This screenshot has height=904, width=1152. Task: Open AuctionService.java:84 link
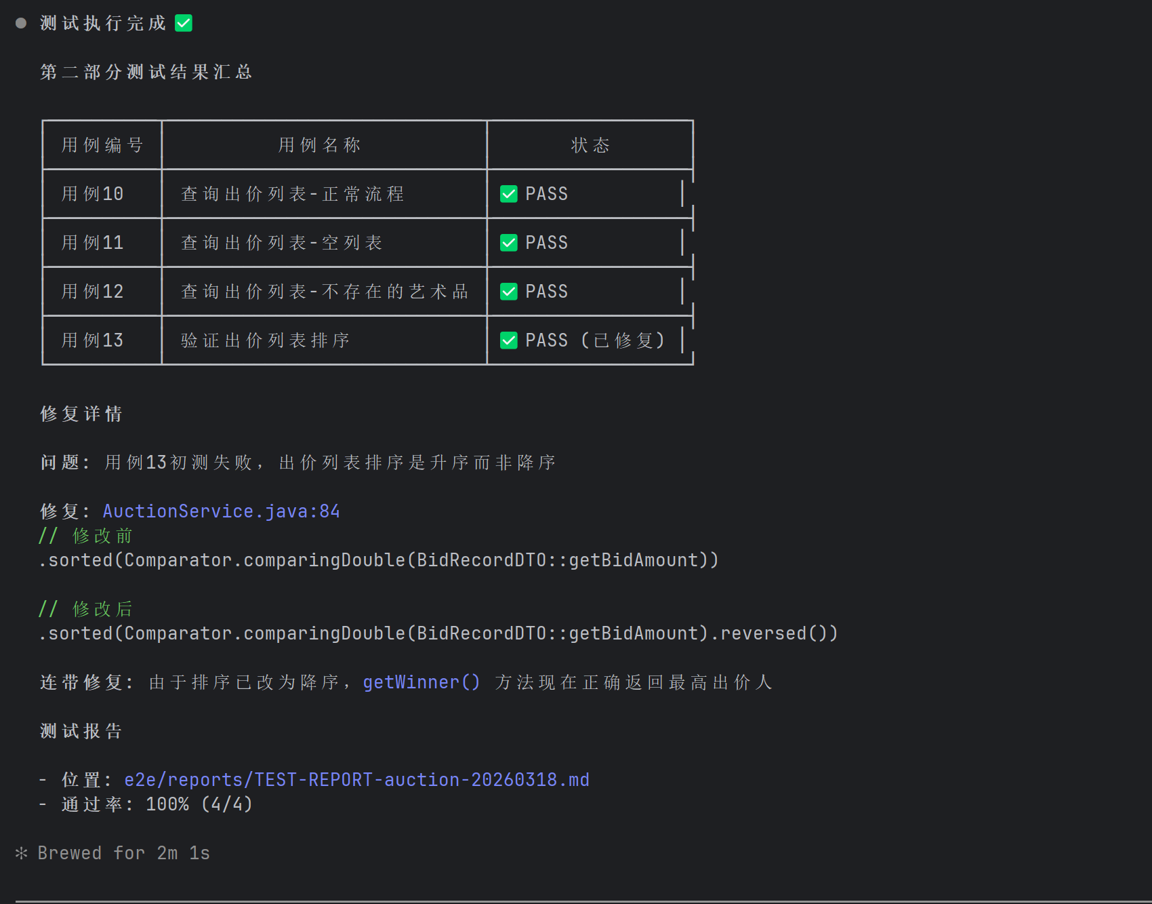point(221,511)
